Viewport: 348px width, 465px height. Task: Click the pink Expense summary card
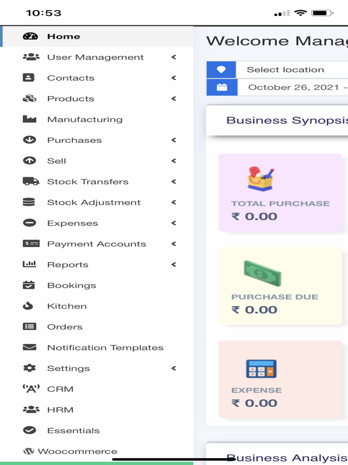(280, 379)
